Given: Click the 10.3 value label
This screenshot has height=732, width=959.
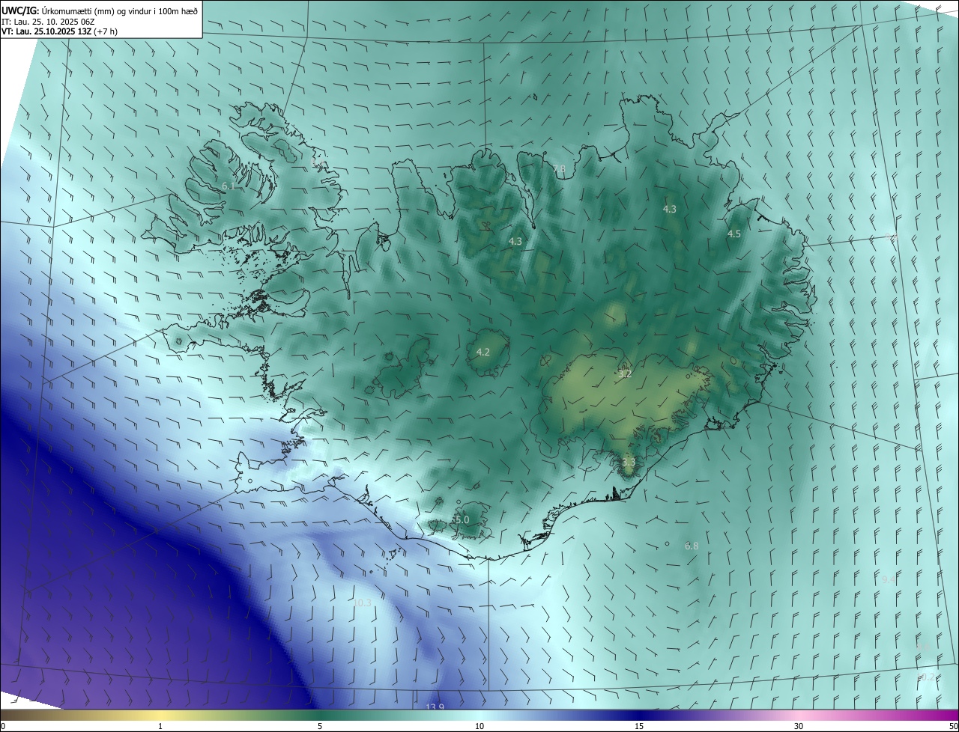Looking at the screenshot, I should click(362, 603).
